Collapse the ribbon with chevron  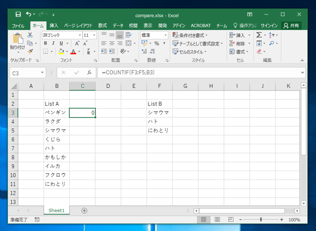(x=302, y=60)
